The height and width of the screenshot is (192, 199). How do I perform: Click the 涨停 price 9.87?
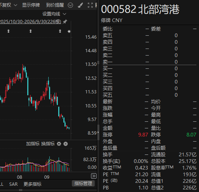click(143, 135)
